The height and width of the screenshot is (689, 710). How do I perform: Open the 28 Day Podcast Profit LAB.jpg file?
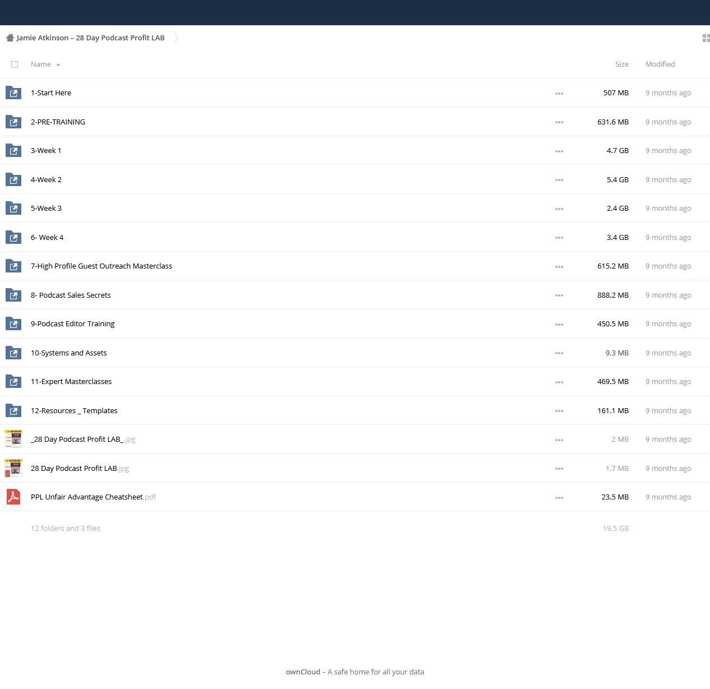coord(80,468)
